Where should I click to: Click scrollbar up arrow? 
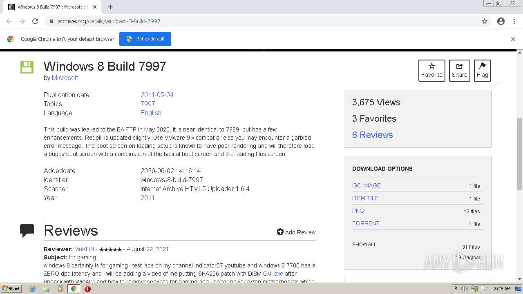pos(520,52)
